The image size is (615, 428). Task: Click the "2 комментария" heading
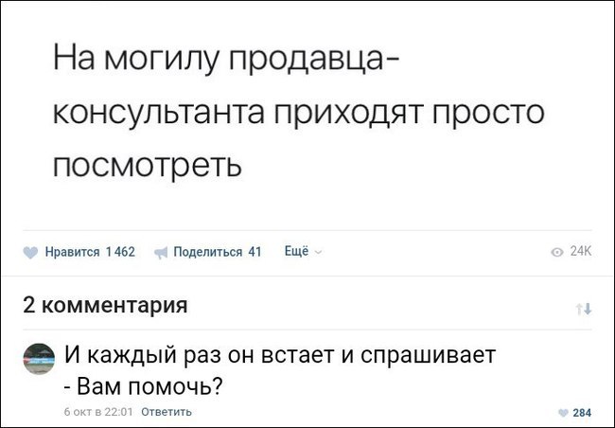coord(104,306)
